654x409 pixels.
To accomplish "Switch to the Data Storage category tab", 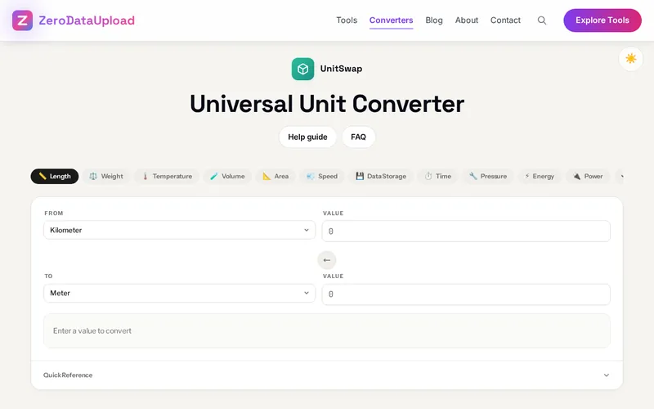I will (x=381, y=176).
